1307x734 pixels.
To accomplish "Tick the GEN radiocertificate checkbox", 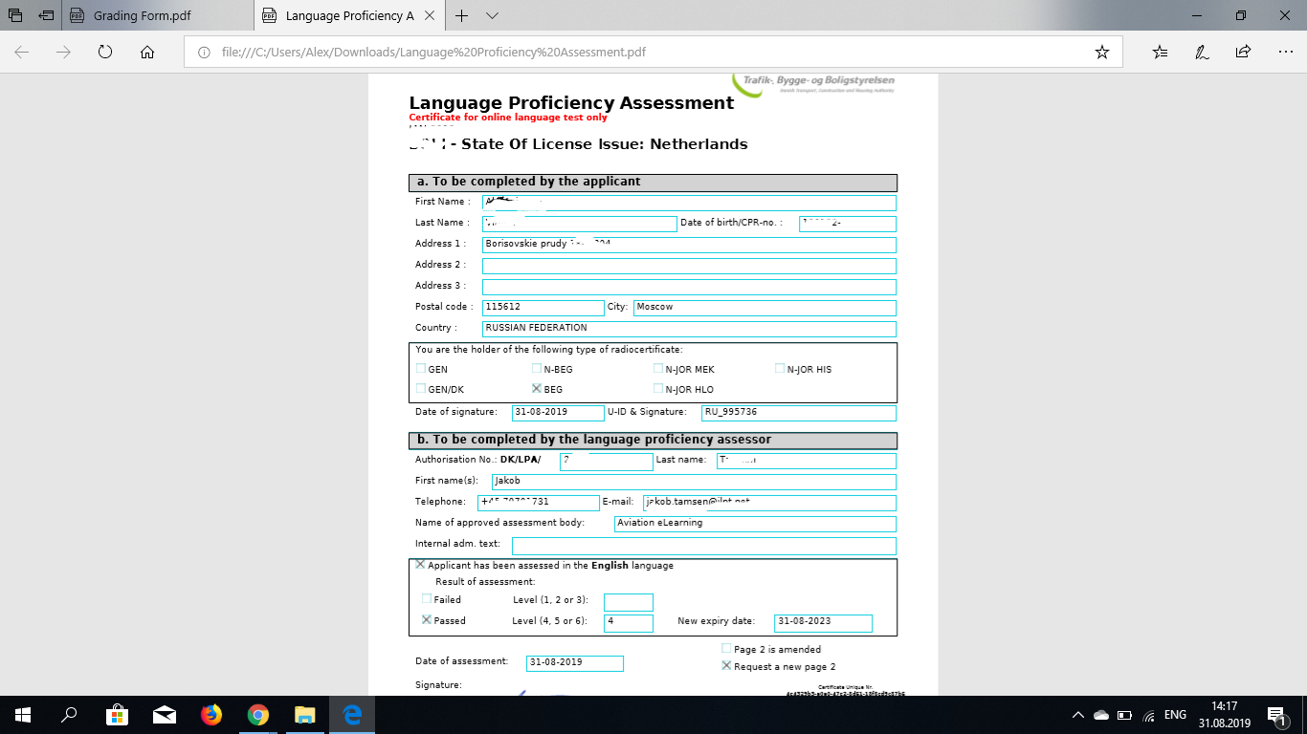I will coord(421,368).
